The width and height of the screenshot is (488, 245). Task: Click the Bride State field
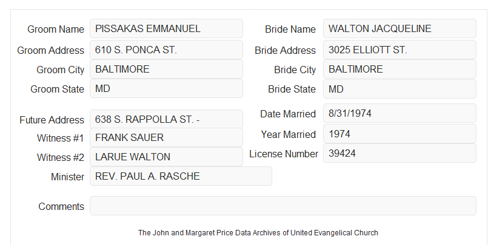point(399,89)
